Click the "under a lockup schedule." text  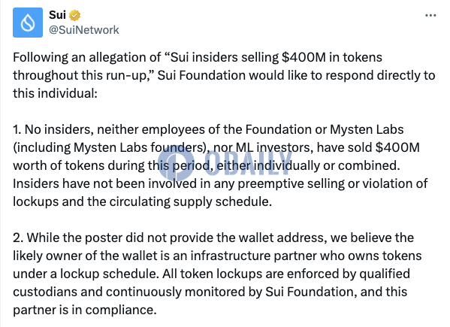[x=86, y=274]
